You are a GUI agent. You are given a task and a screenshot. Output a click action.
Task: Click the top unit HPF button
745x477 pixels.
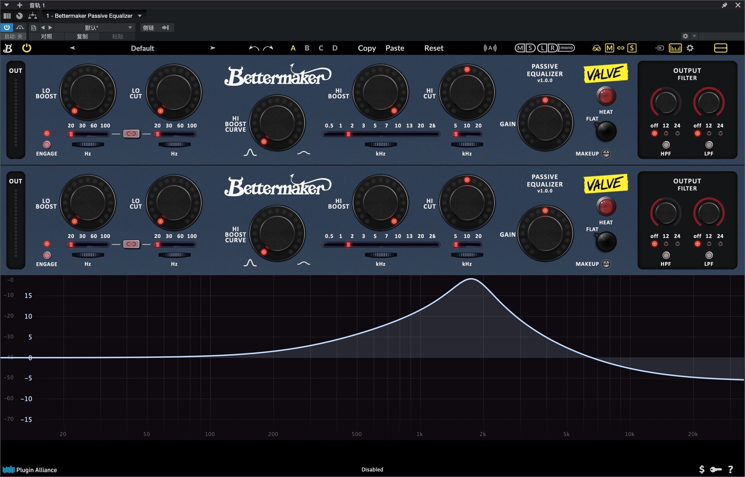tap(666, 145)
